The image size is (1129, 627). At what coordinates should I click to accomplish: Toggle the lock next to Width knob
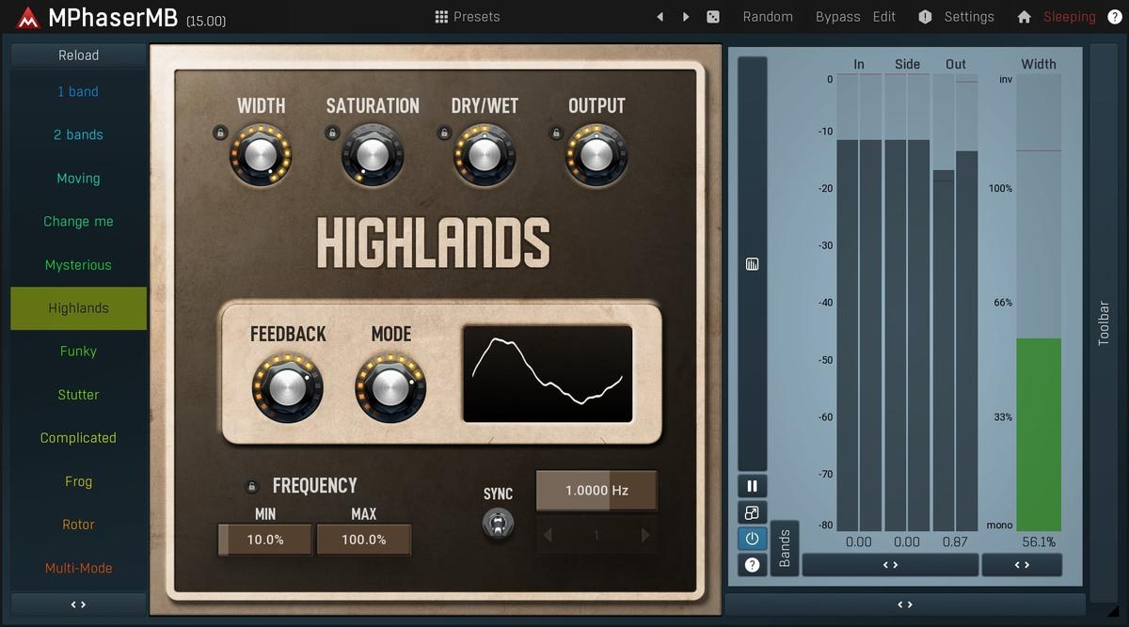(219, 133)
